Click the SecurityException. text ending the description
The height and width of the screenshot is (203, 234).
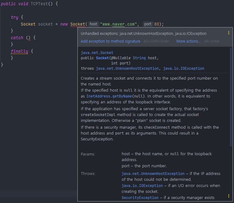tap(97, 139)
